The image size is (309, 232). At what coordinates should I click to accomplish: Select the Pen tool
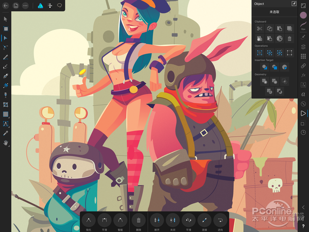6,76
